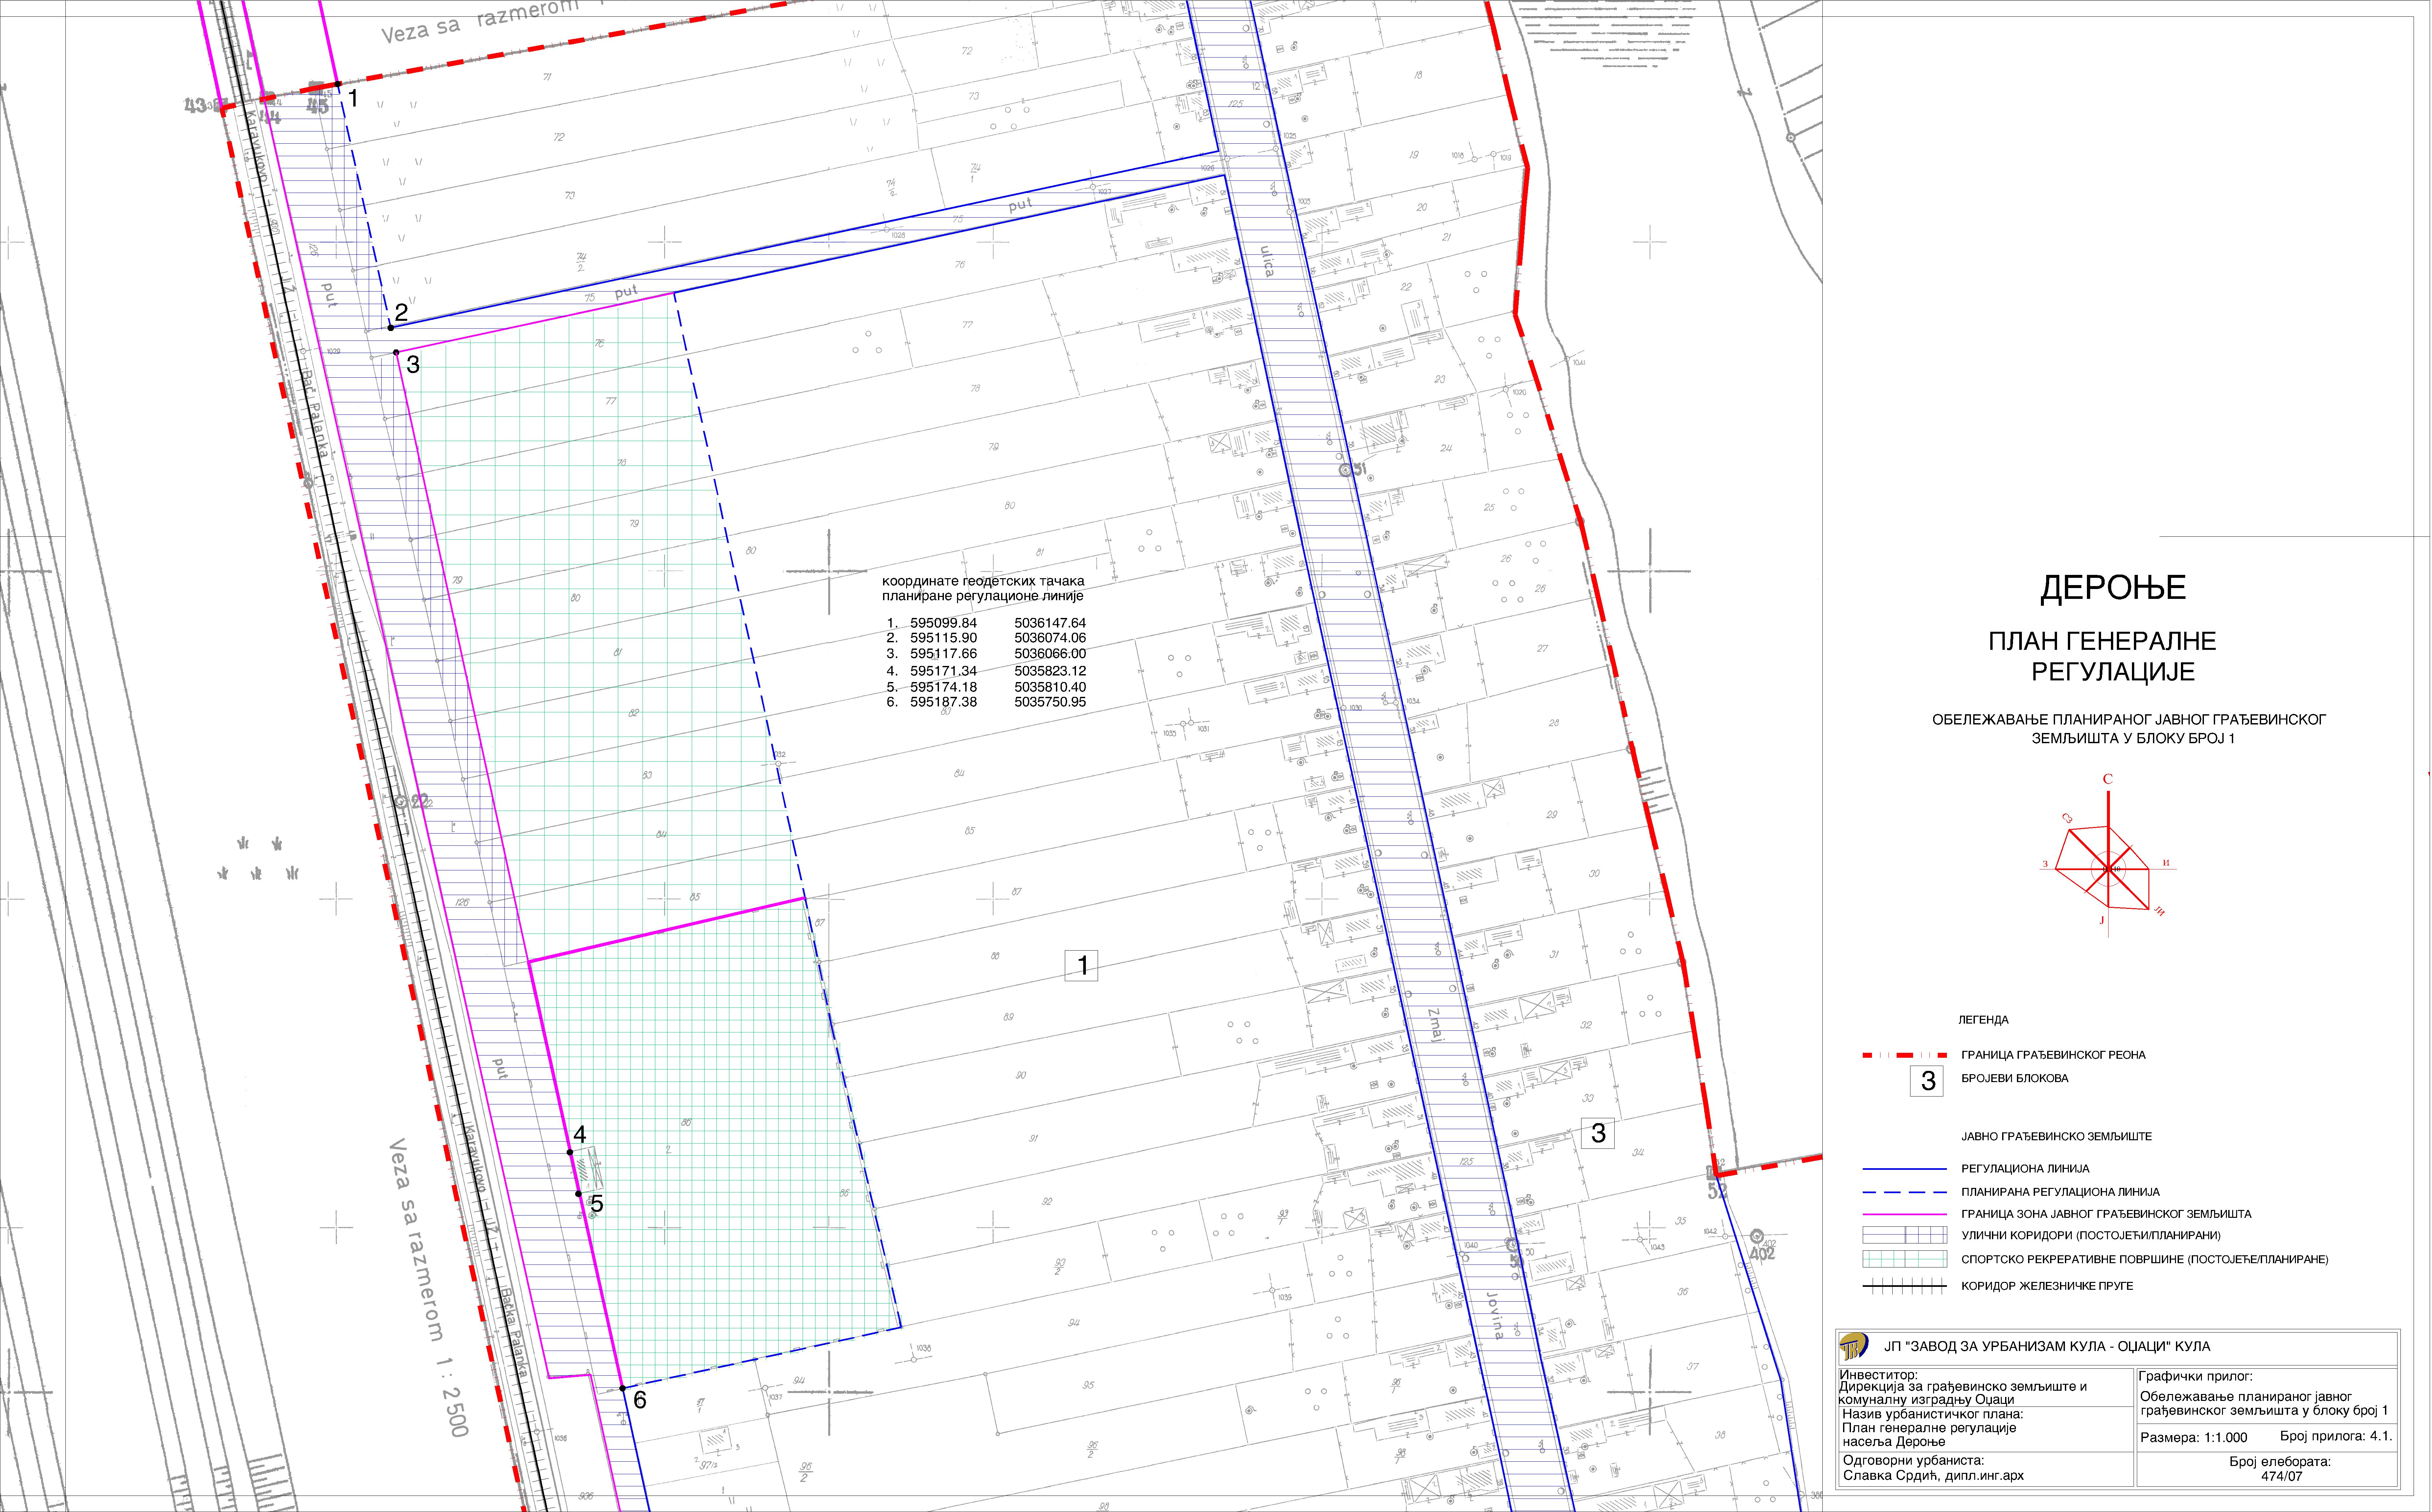
Task: Click coordinate row 3 value "5036066.00"
Action: pyautogui.click(x=1050, y=654)
